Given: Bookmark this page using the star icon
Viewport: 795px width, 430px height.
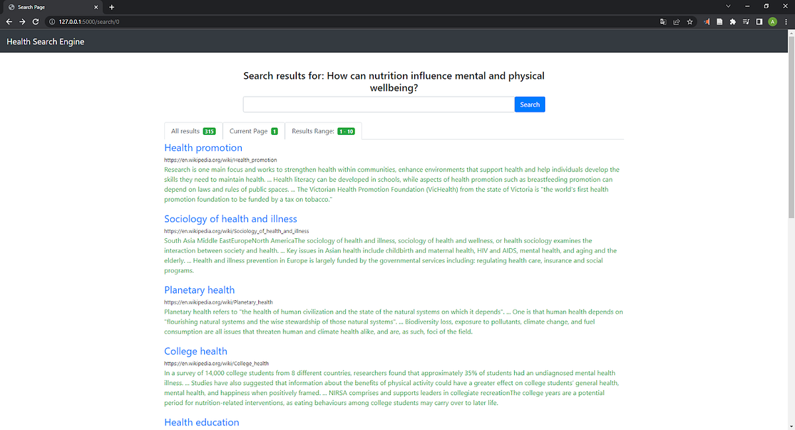Looking at the screenshot, I should (x=690, y=21).
